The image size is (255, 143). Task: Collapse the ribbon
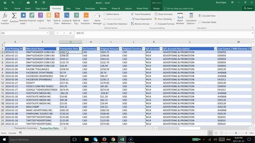(x=252, y=28)
